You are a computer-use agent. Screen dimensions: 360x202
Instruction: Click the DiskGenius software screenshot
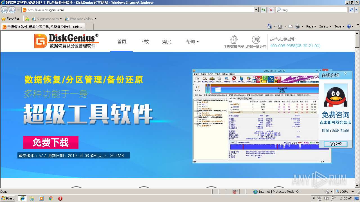coord(262,116)
